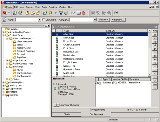Close the Our Personnel panel with X
160x122 pixels.
156,27
